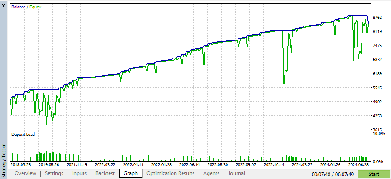Open the Settings tab
391x179 pixels.
pos(54,173)
